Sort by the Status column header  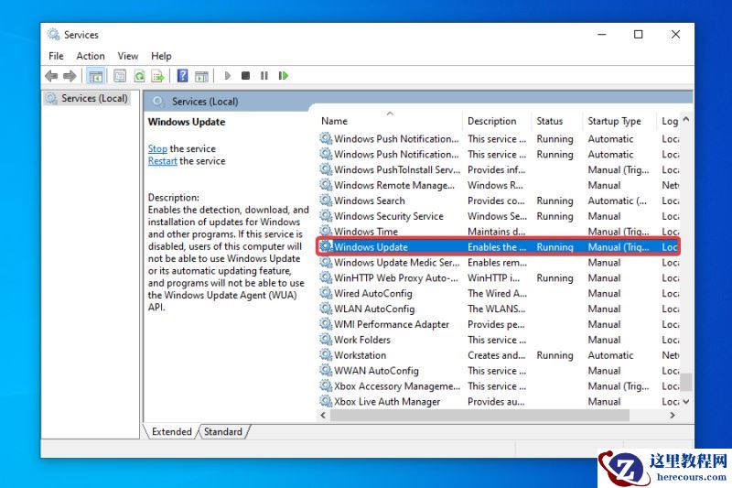(557, 121)
